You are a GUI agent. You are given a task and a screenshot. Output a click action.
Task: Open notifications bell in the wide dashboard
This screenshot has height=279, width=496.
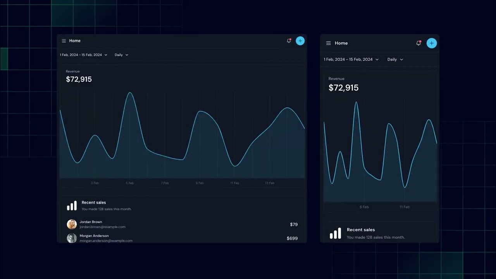(289, 41)
